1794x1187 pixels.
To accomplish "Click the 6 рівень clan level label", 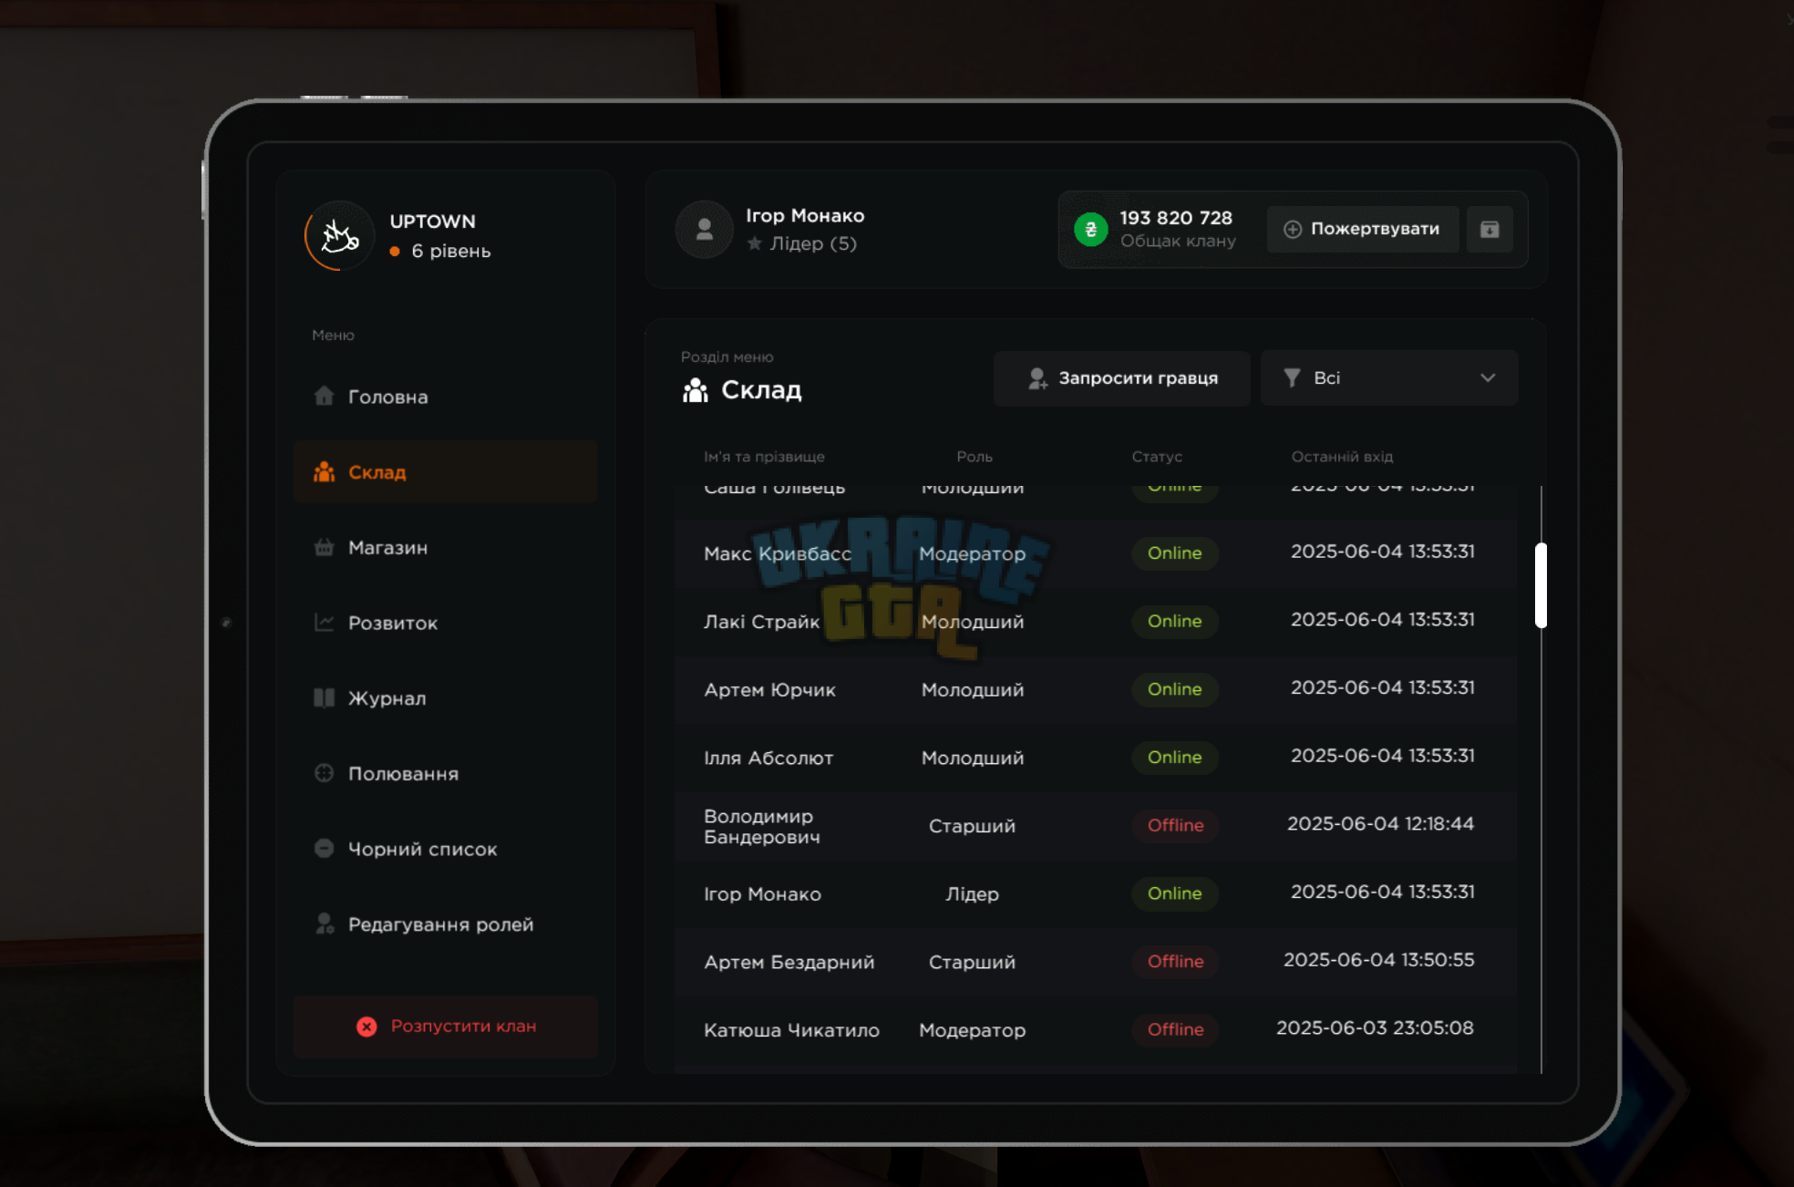I will click(450, 252).
